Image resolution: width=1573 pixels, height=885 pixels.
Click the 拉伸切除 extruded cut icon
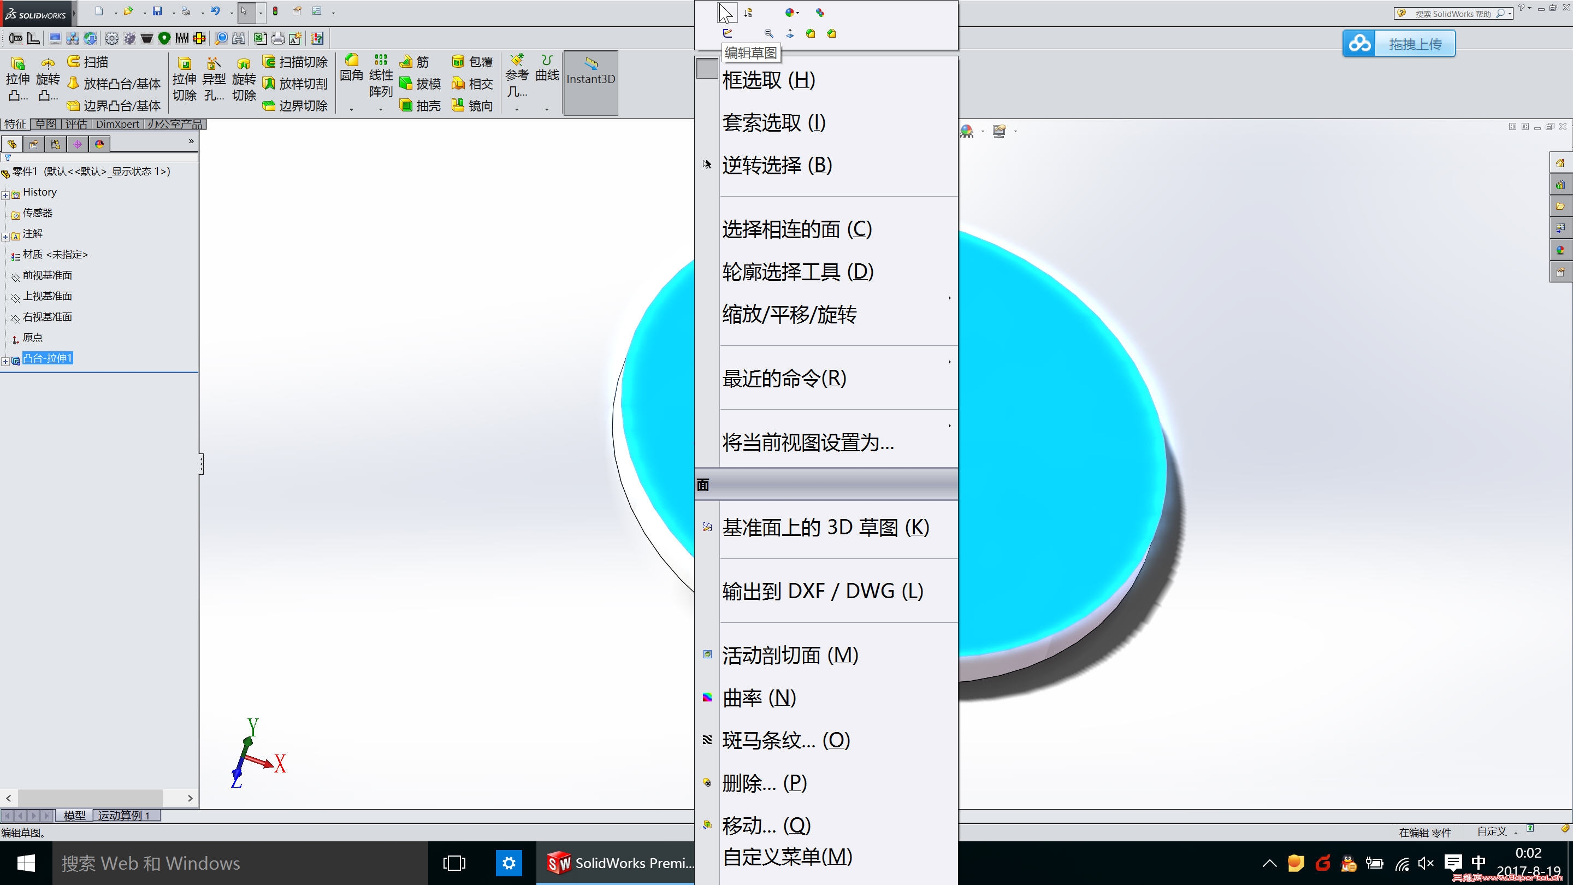184,63
